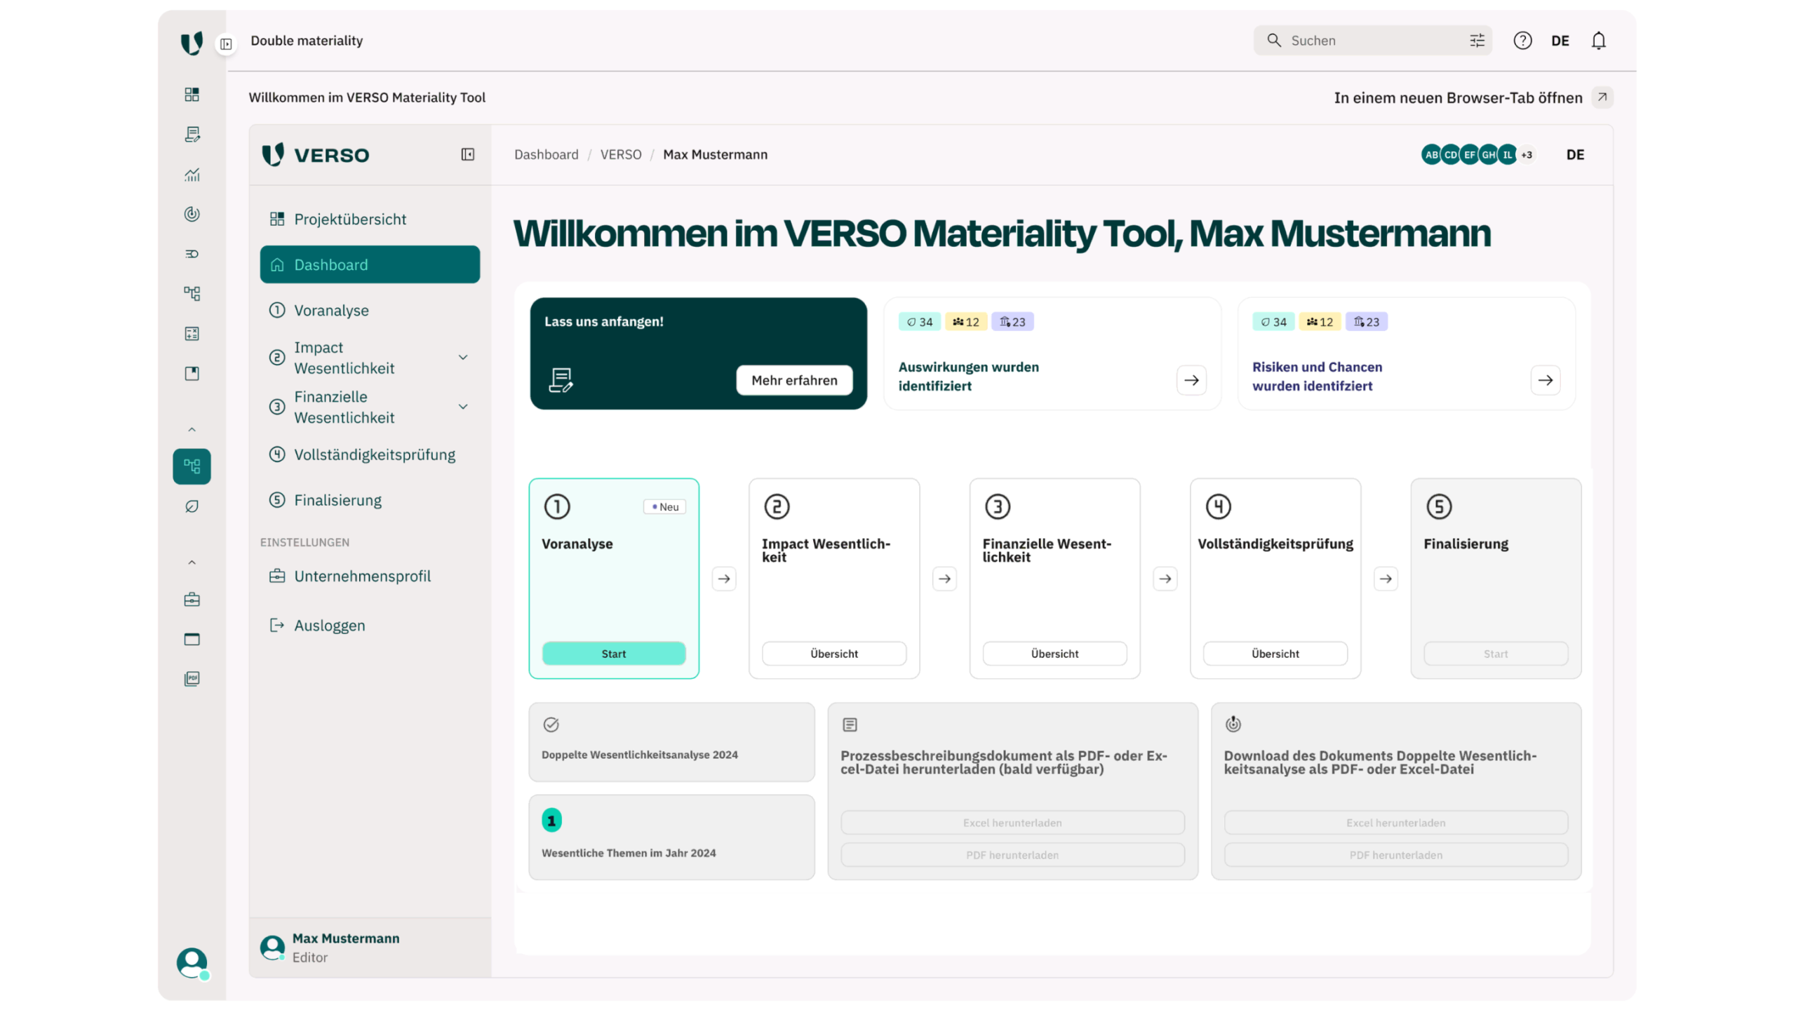Click Ausloggen to log out
Image resolution: width=1796 pixels, height=1010 pixels.
pos(370,625)
